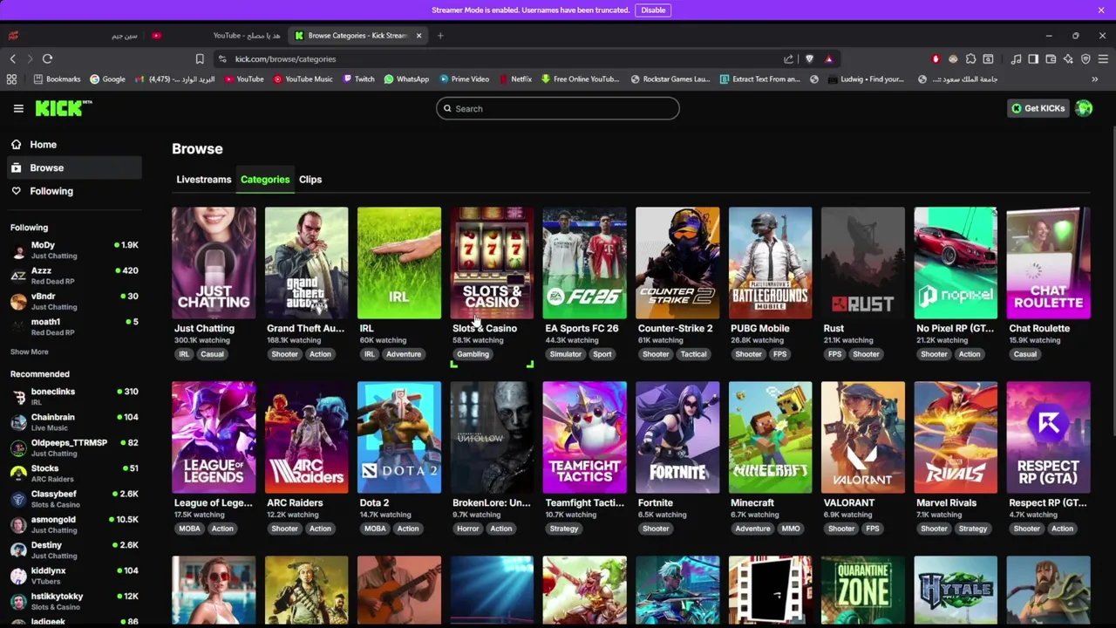The height and width of the screenshot is (628, 1116).
Task: Open Classybeef recommended channel
Action: coord(74,499)
